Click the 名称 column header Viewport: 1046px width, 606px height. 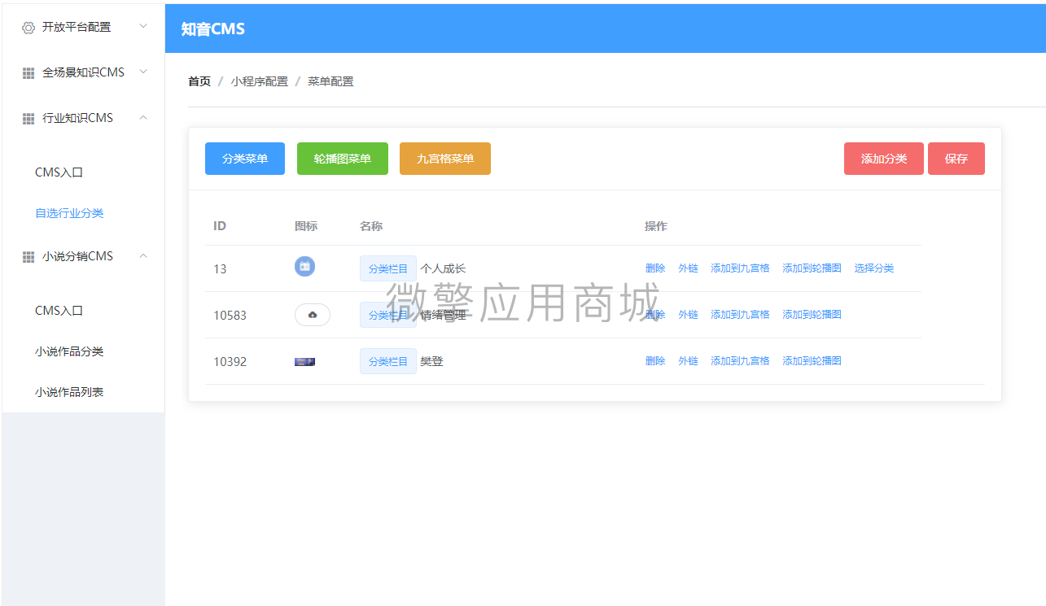pos(371,226)
